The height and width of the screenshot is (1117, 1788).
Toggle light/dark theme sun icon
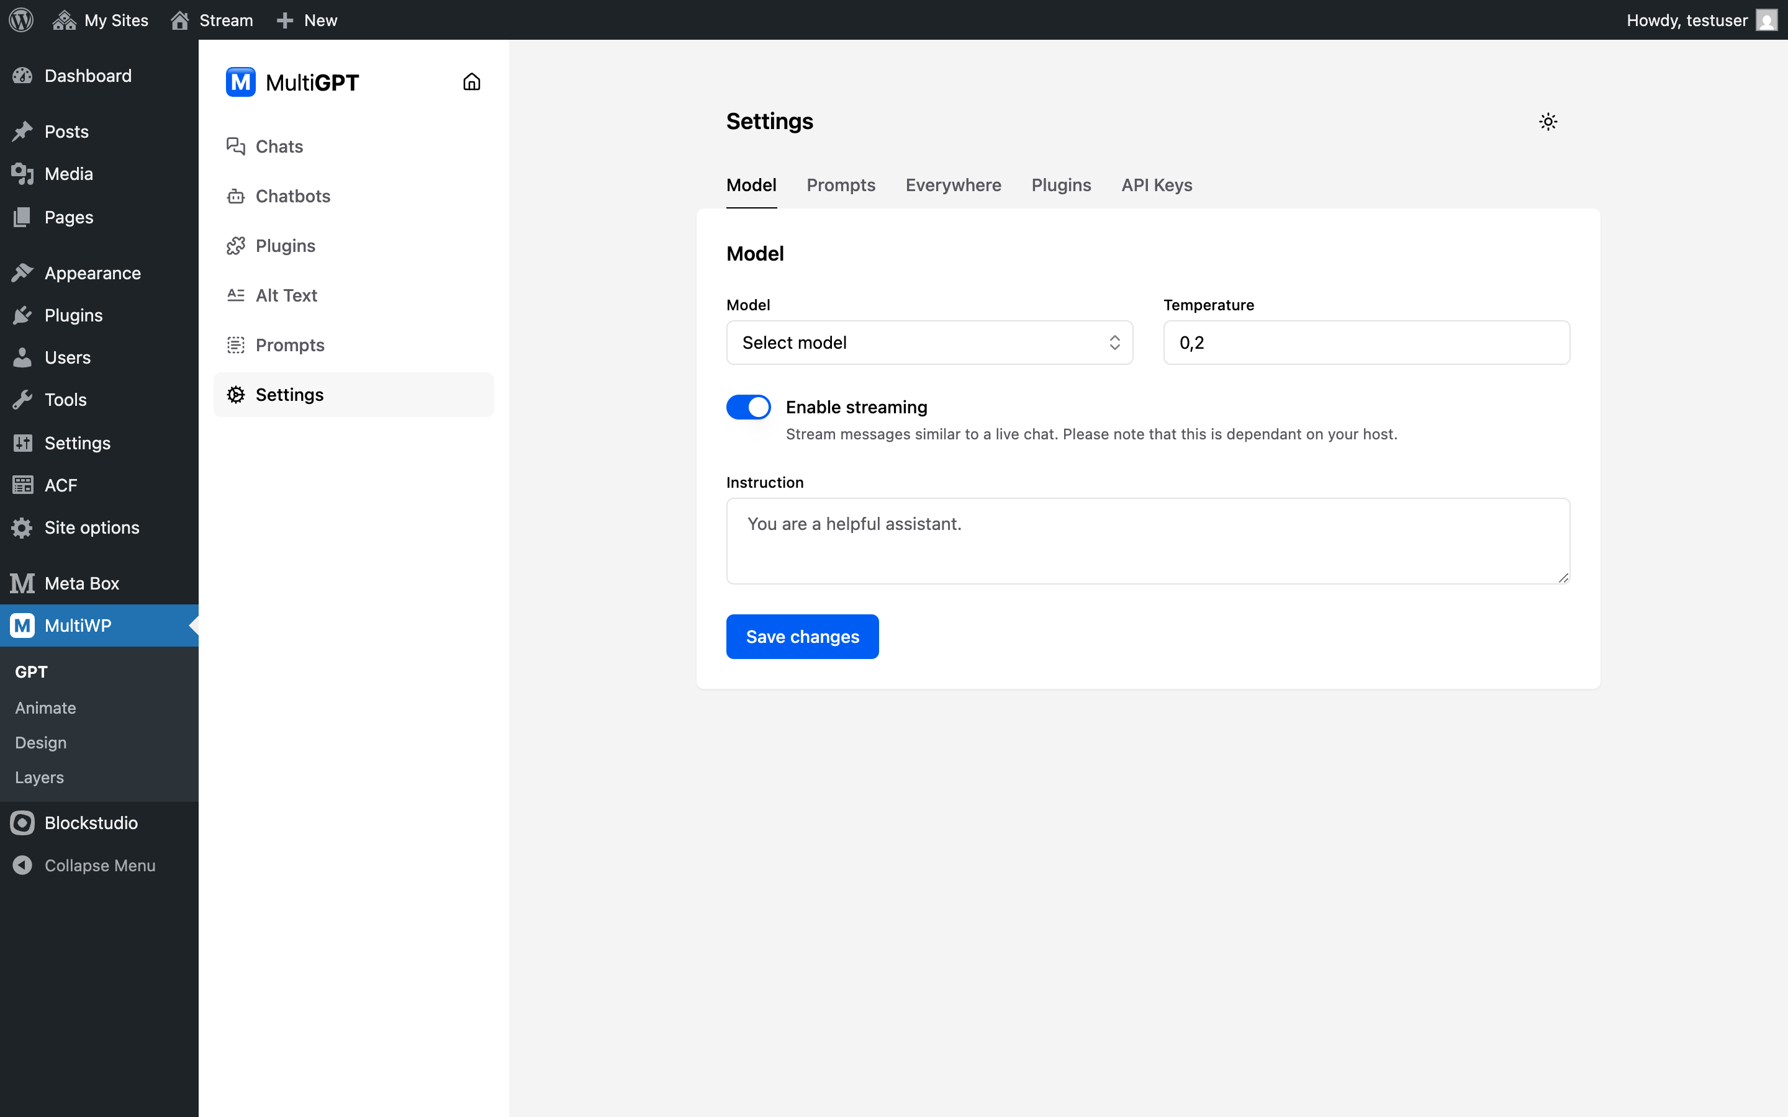(1548, 122)
